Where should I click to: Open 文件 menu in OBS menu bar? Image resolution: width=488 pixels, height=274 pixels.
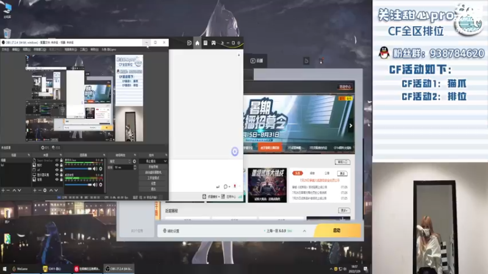tap(5, 49)
